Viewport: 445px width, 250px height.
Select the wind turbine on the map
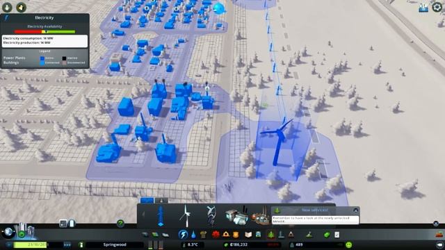278,142
